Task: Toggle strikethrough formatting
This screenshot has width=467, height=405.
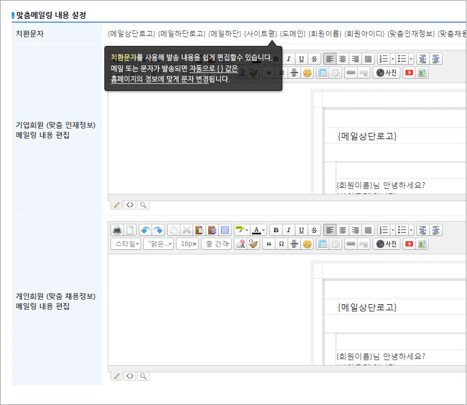Action: pos(315,230)
